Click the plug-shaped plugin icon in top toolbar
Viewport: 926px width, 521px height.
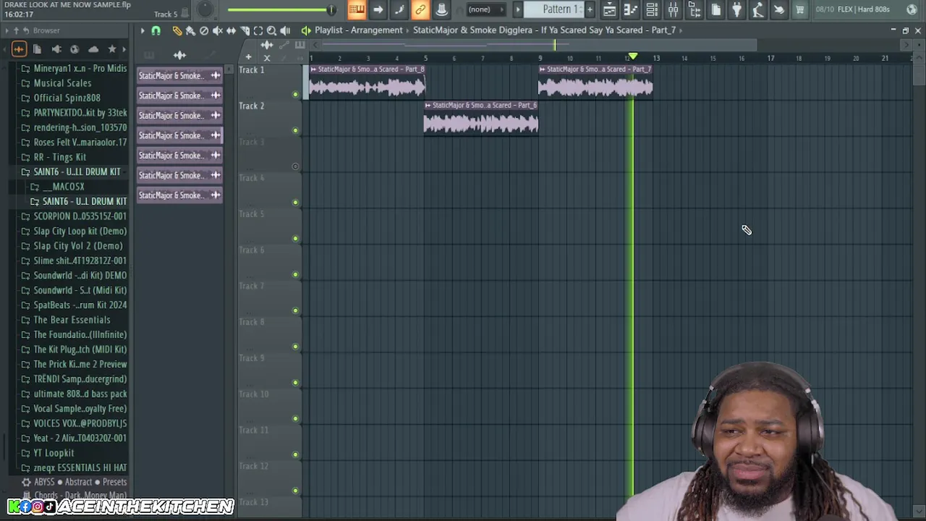click(x=736, y=9)
